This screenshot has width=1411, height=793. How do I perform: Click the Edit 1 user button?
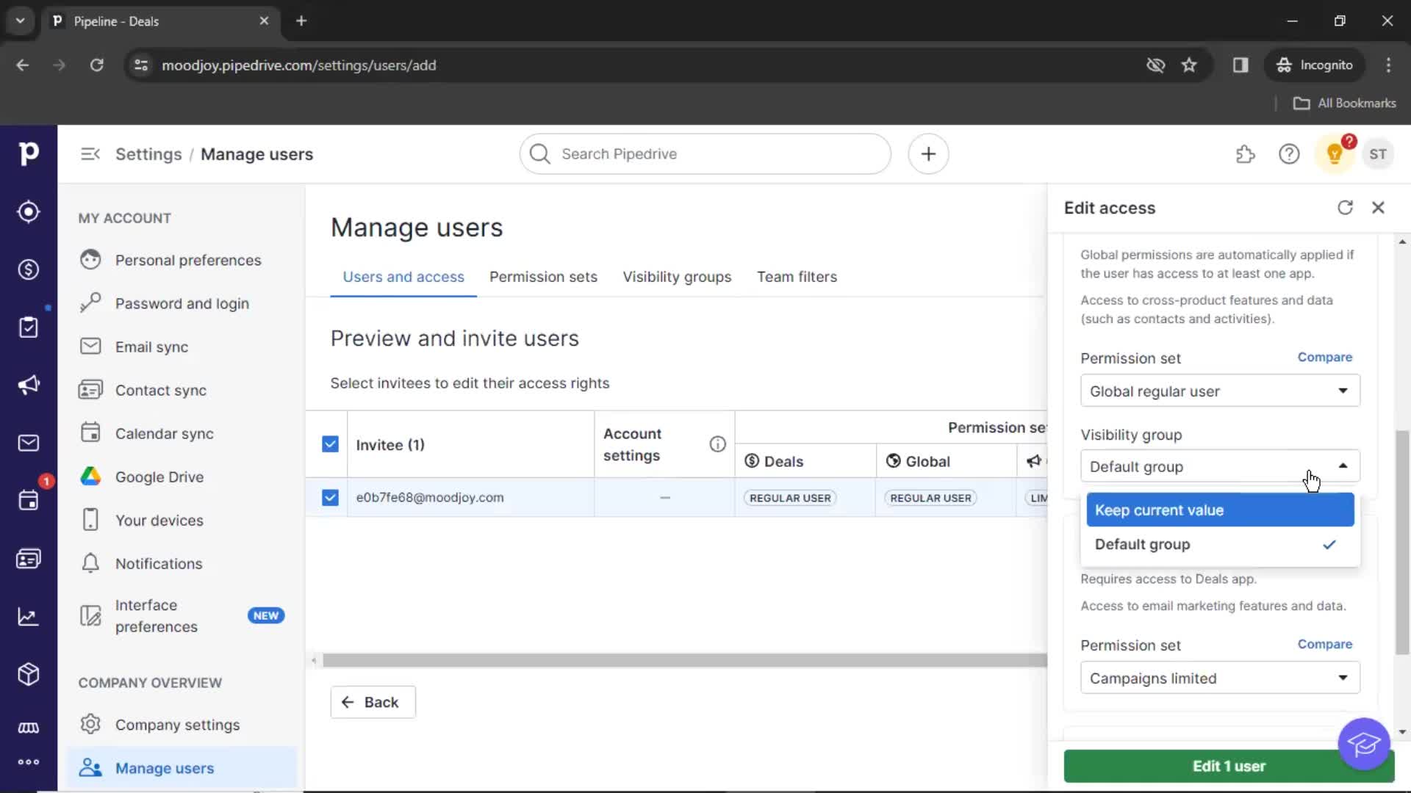1229,766
